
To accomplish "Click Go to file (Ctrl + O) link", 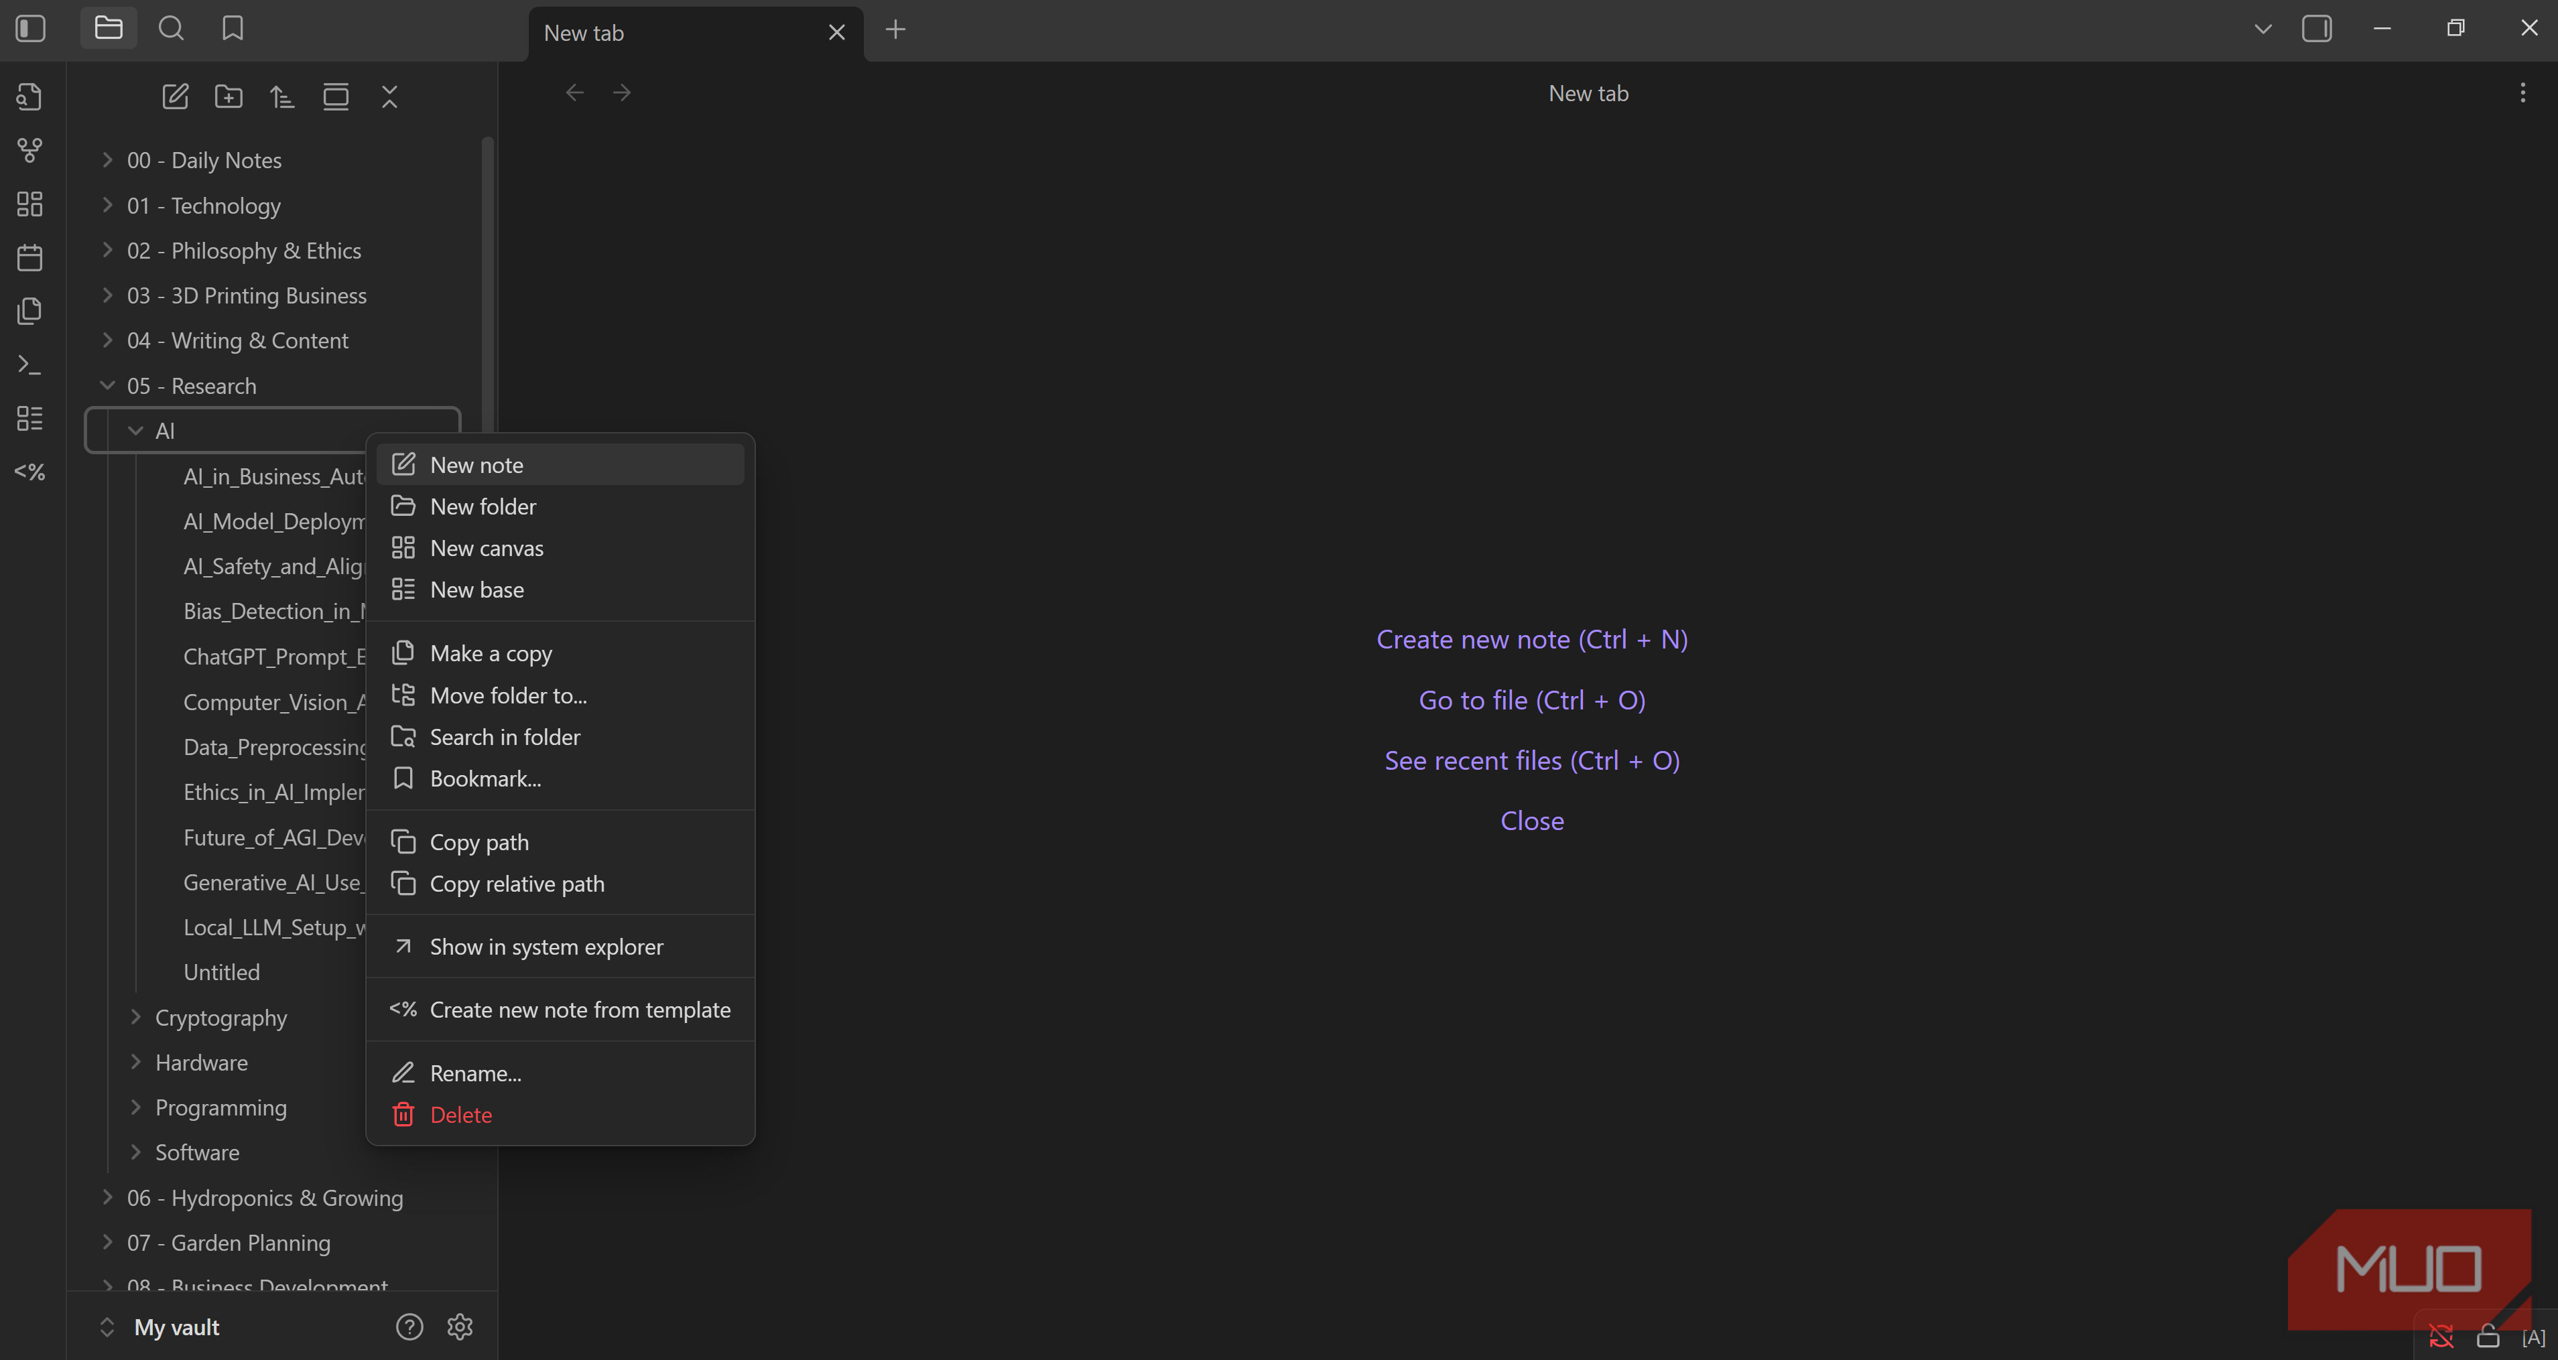I will [x=1531, y=700].
